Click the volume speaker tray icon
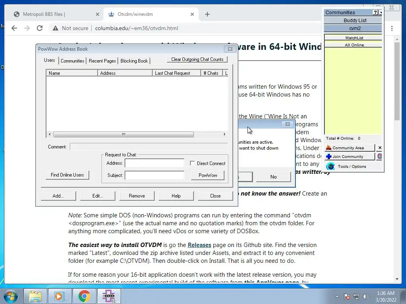The width and height of the screenshot is (406, 304). 366,296
